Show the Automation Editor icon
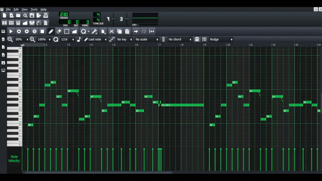The width and height of the screenshot is (322, 181). (x=25, y=23)
